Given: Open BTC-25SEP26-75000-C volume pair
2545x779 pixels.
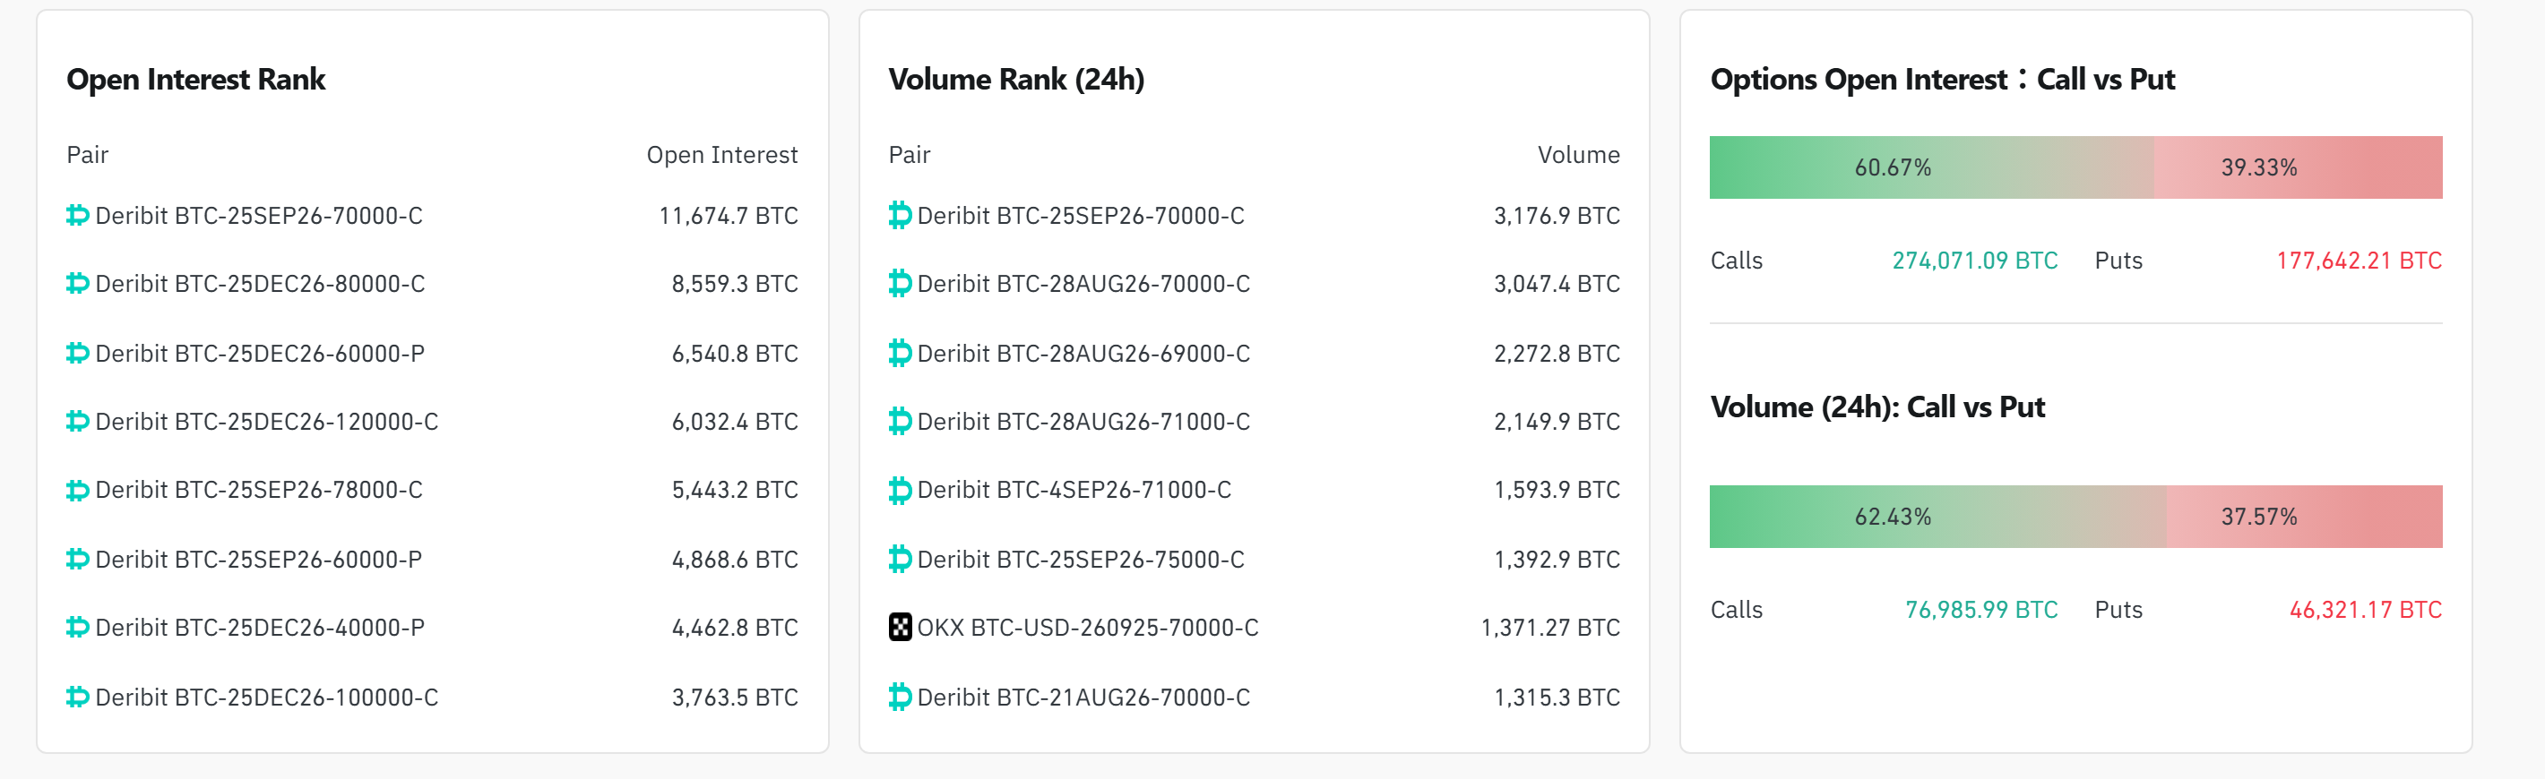Looking at the screenshot, I should (1081, 559).
